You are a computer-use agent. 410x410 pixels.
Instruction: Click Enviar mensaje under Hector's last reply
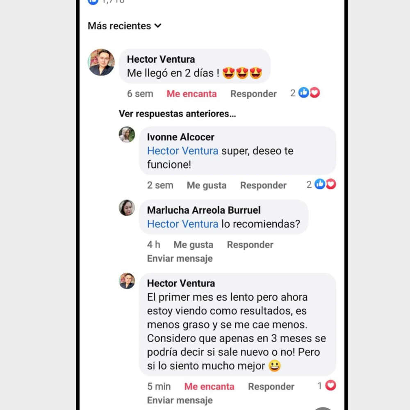(180, 400)
